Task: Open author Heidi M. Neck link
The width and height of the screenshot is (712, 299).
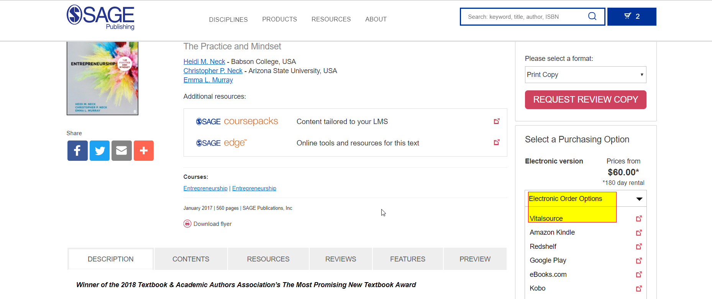Action: coord(204,62)
